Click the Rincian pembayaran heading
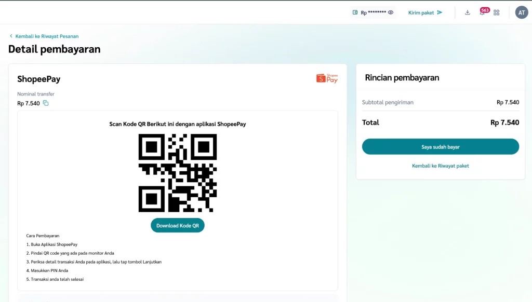This screenshot has height=302, width=532. tap(402, 78)
